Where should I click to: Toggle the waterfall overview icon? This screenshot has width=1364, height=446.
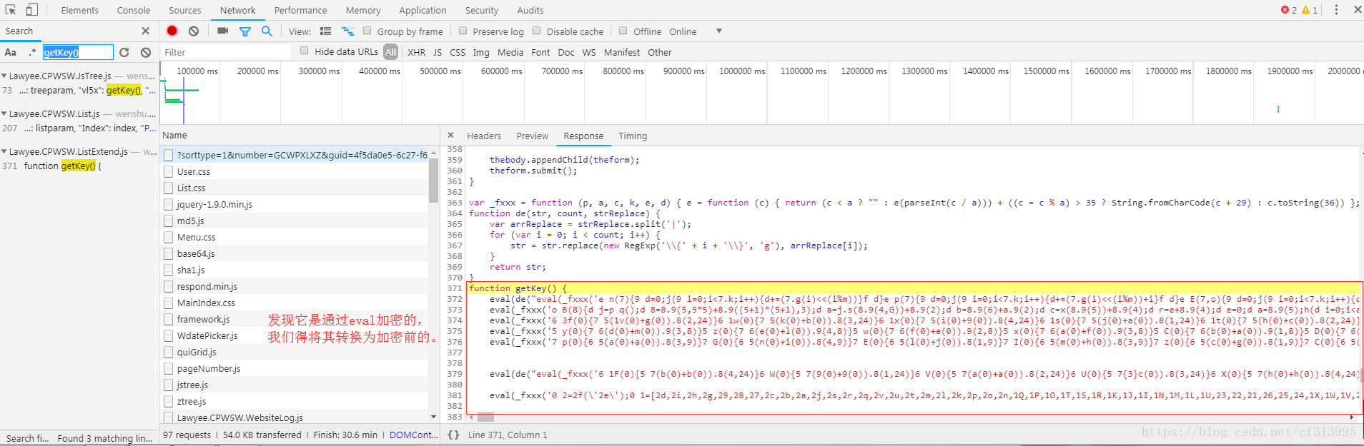pyautogui.click(x=348, y=31)
